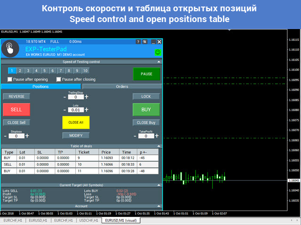Open the EURUSD,H1 chart tab
The height and width of the screenshot is (225, 301).
tap(38, 220)
